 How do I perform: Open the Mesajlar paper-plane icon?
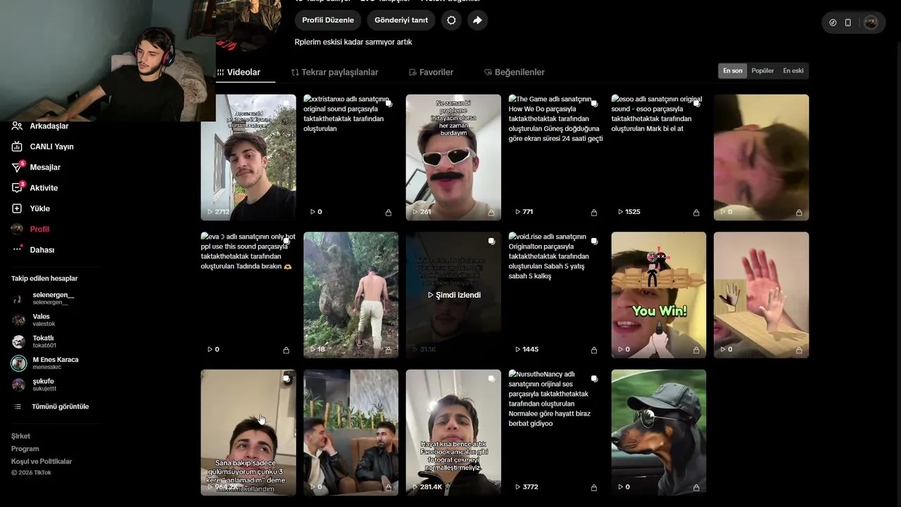17,168
